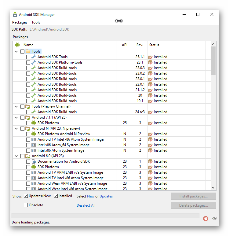Sort by the API column header

coord(125,45)
